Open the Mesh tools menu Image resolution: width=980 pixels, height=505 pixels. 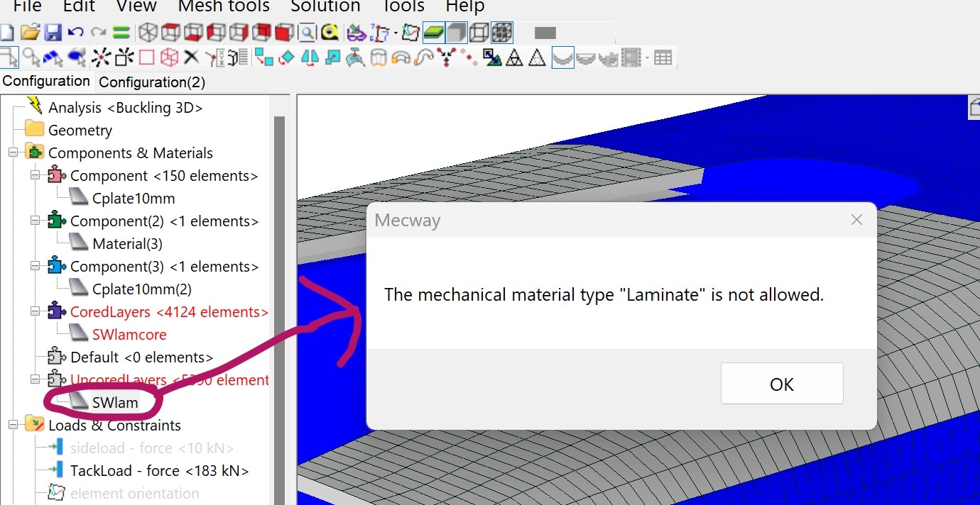(224, 6)
